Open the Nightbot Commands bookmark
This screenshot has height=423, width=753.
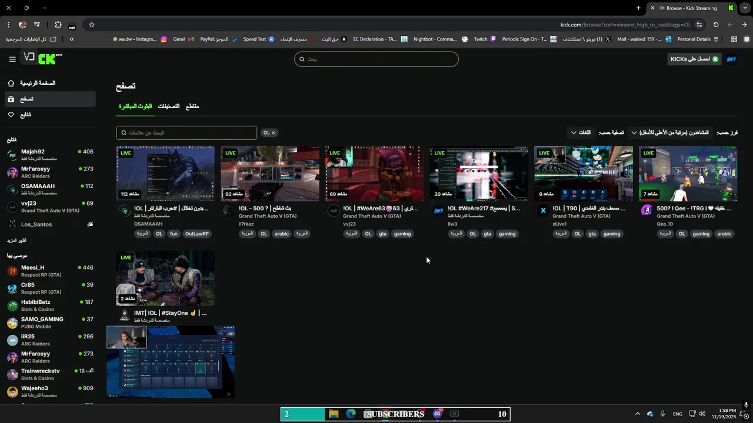[441, 39]
